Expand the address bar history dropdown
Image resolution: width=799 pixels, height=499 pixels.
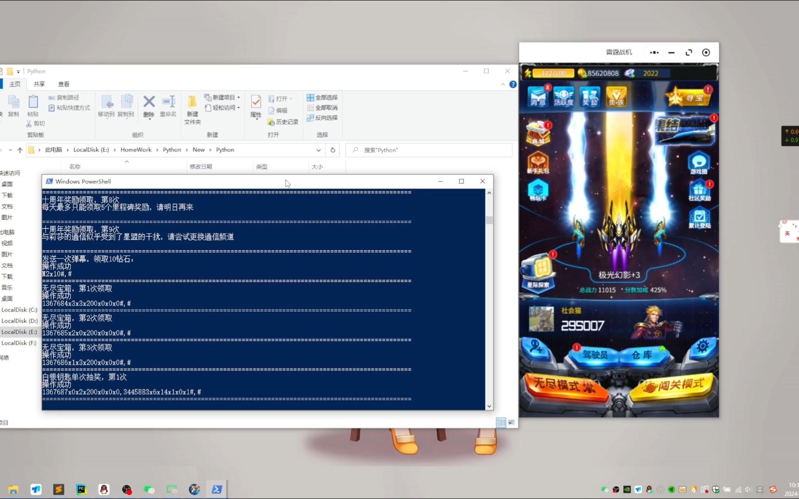(x=319, y=150)
